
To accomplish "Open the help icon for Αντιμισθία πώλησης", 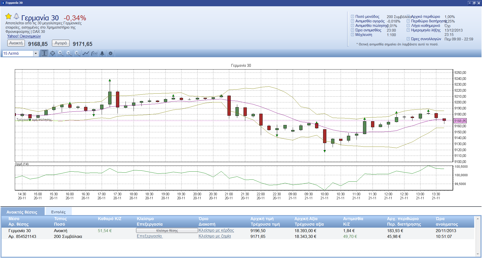I will (352, 26).
